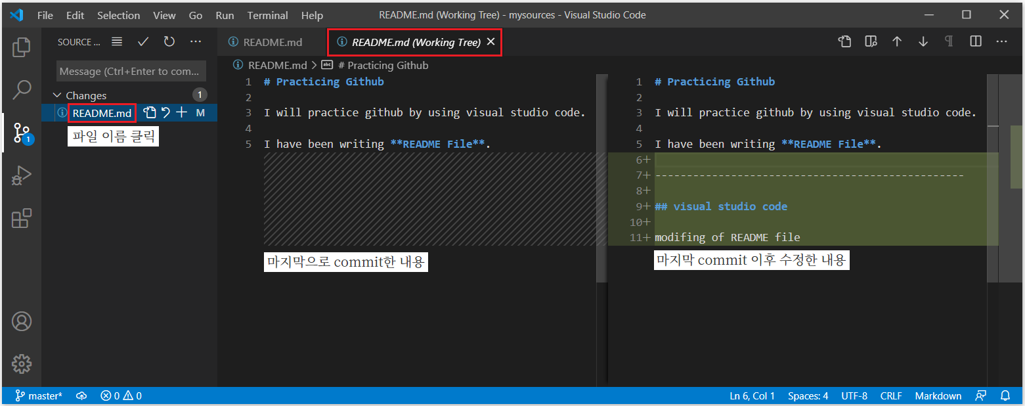Screen dimensions: 1025x406
Task: Click '## visual studio code' line in right editor
Action: click(x=721, y=206)
